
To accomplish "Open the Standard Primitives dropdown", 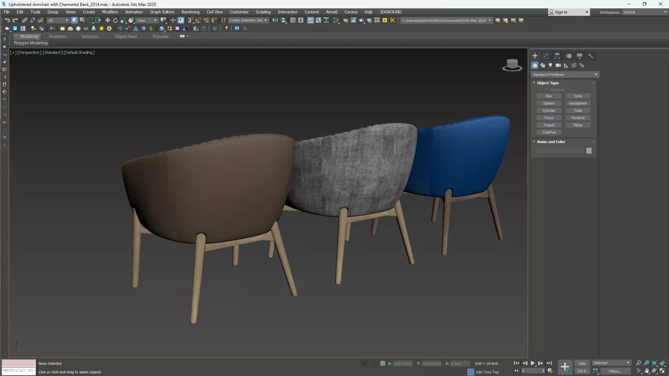I will (x=565, y=75).
